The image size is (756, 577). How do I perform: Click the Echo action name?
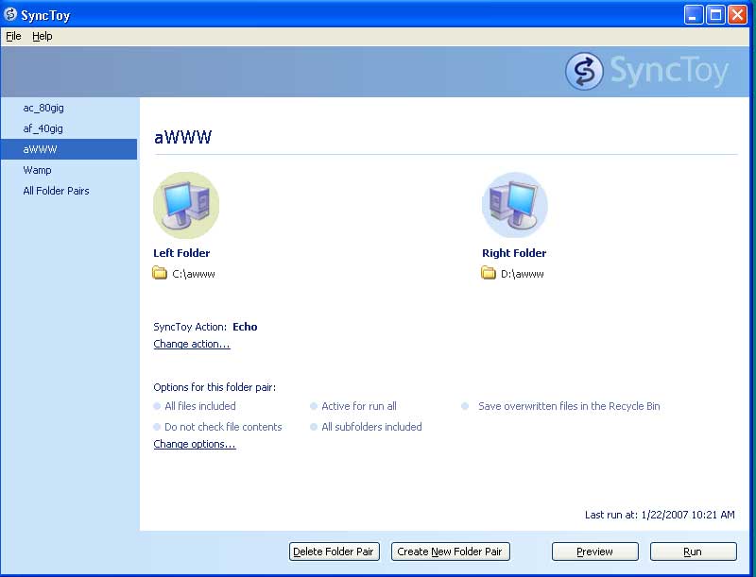(x=245, y=327)
